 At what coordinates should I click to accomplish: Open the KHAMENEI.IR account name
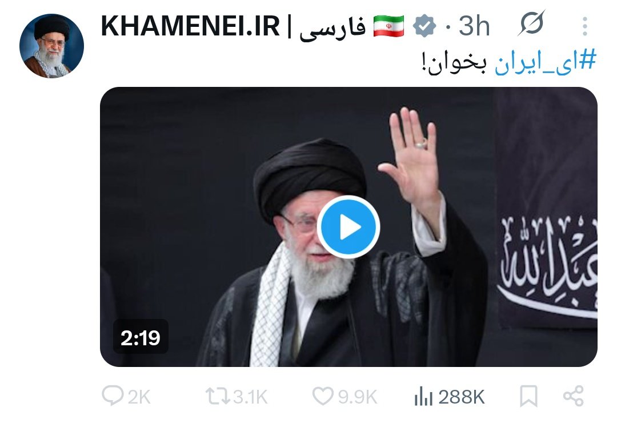click(x=190, y=26)
